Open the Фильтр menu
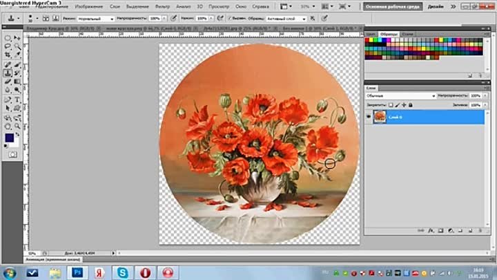Image resolution: width=497 pixels, height=280 pixels. point(143,6)
